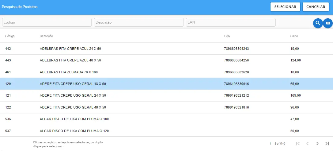Image resolution: width=333 pixels, height=151 pixels.
Task: Click product code 442
Action: pos(8,49)
